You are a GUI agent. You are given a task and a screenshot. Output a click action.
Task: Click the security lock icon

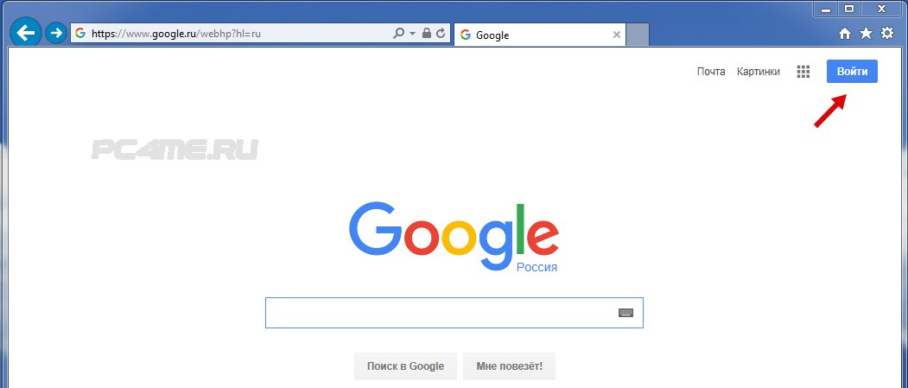point(427,34)
